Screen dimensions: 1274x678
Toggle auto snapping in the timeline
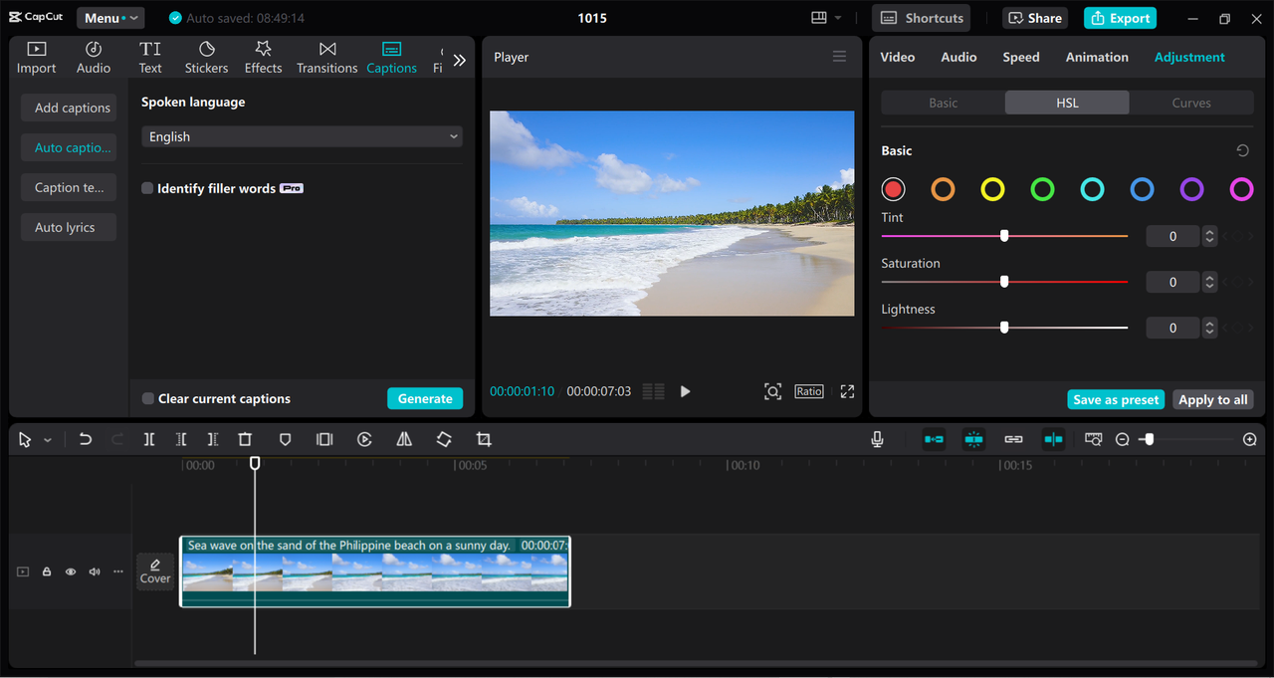click(x=973, y=439)
